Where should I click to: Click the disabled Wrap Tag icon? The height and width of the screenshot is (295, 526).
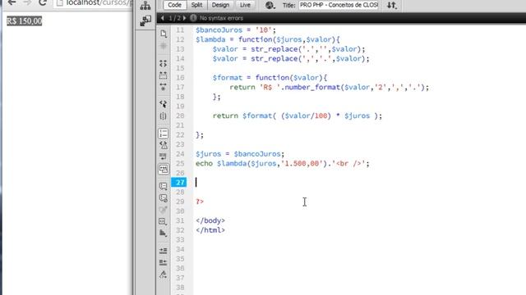coord(164,210)
